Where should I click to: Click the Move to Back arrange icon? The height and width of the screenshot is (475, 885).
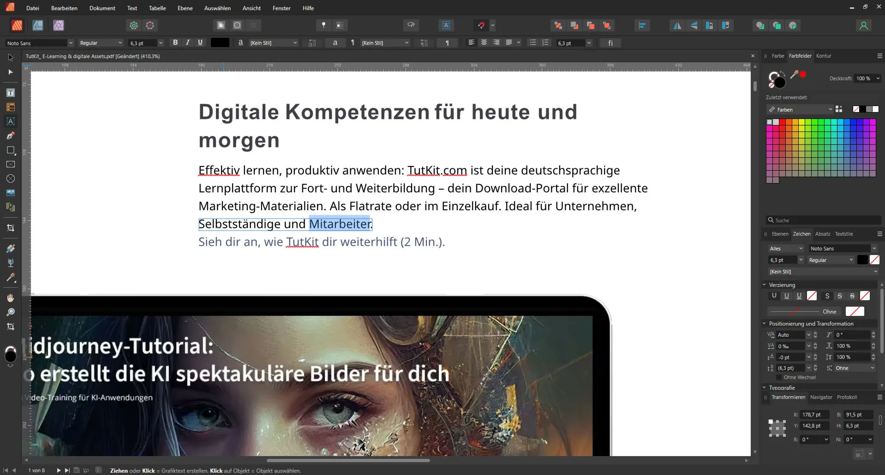coord(558,25)
